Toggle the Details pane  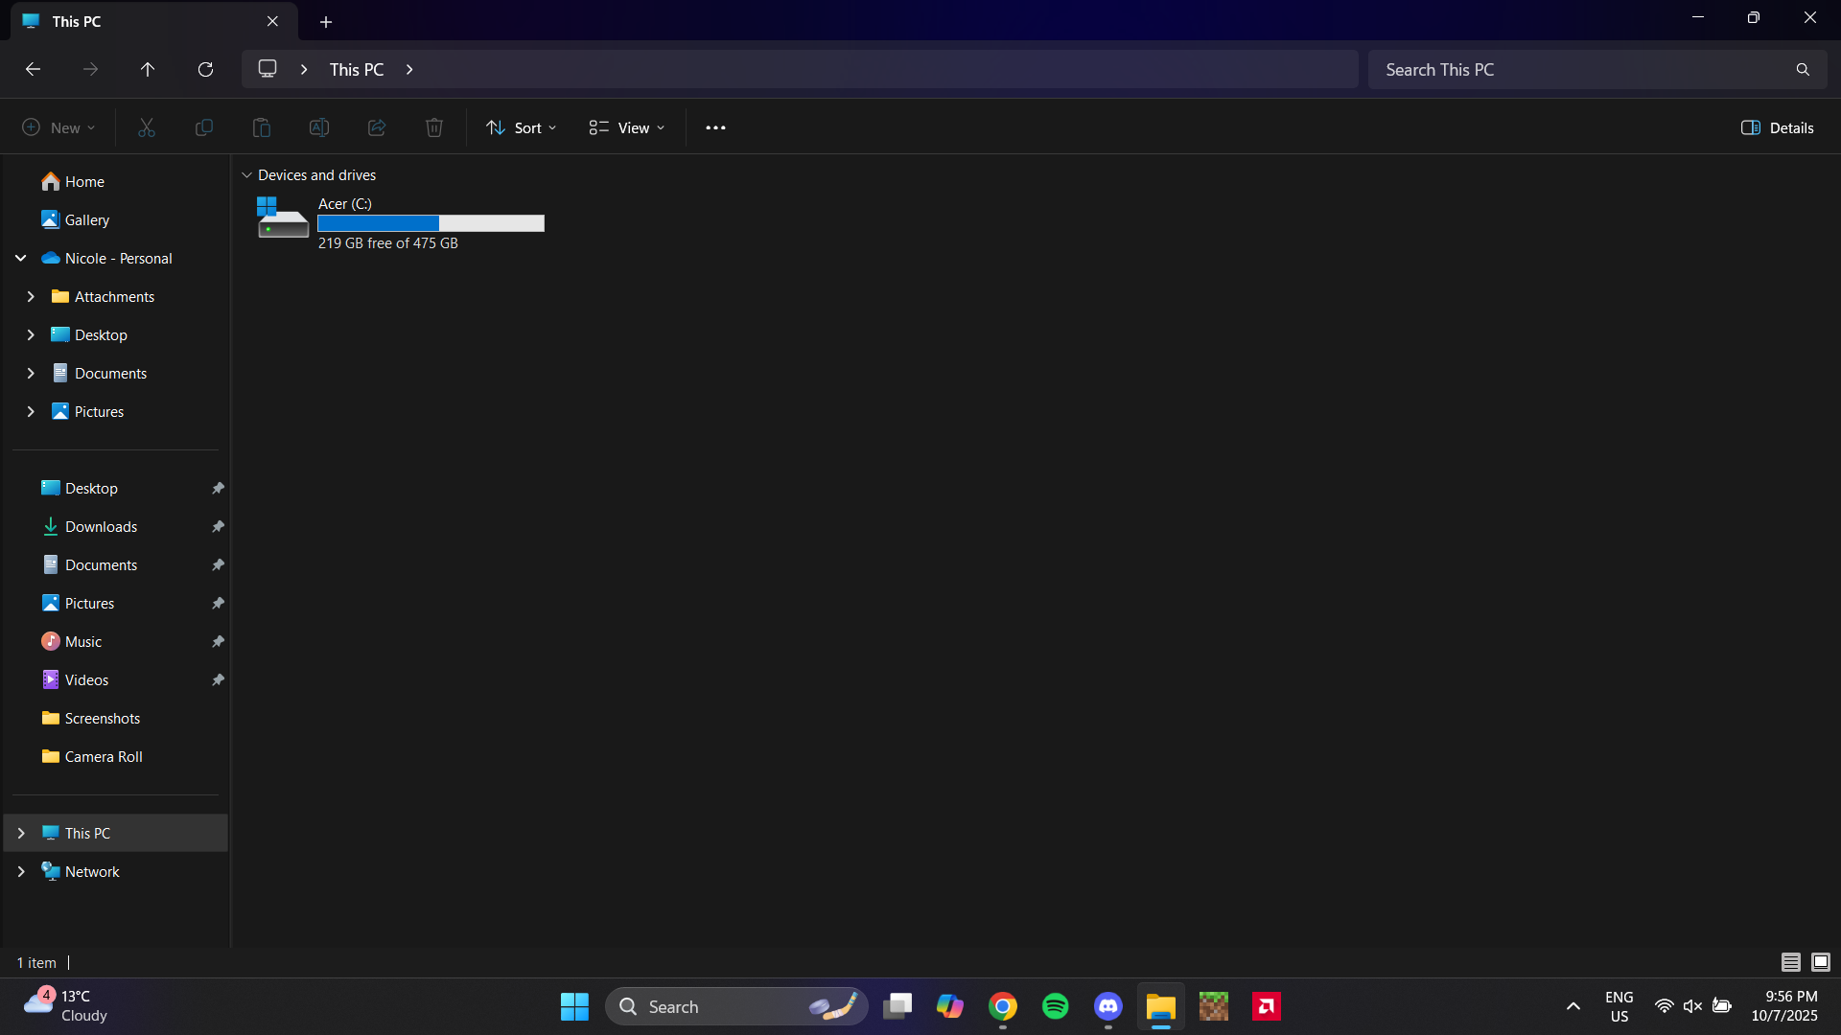tap(1777, 126)
